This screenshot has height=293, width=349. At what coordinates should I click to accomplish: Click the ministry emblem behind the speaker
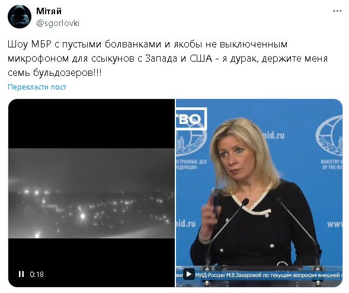click(191, 142)
